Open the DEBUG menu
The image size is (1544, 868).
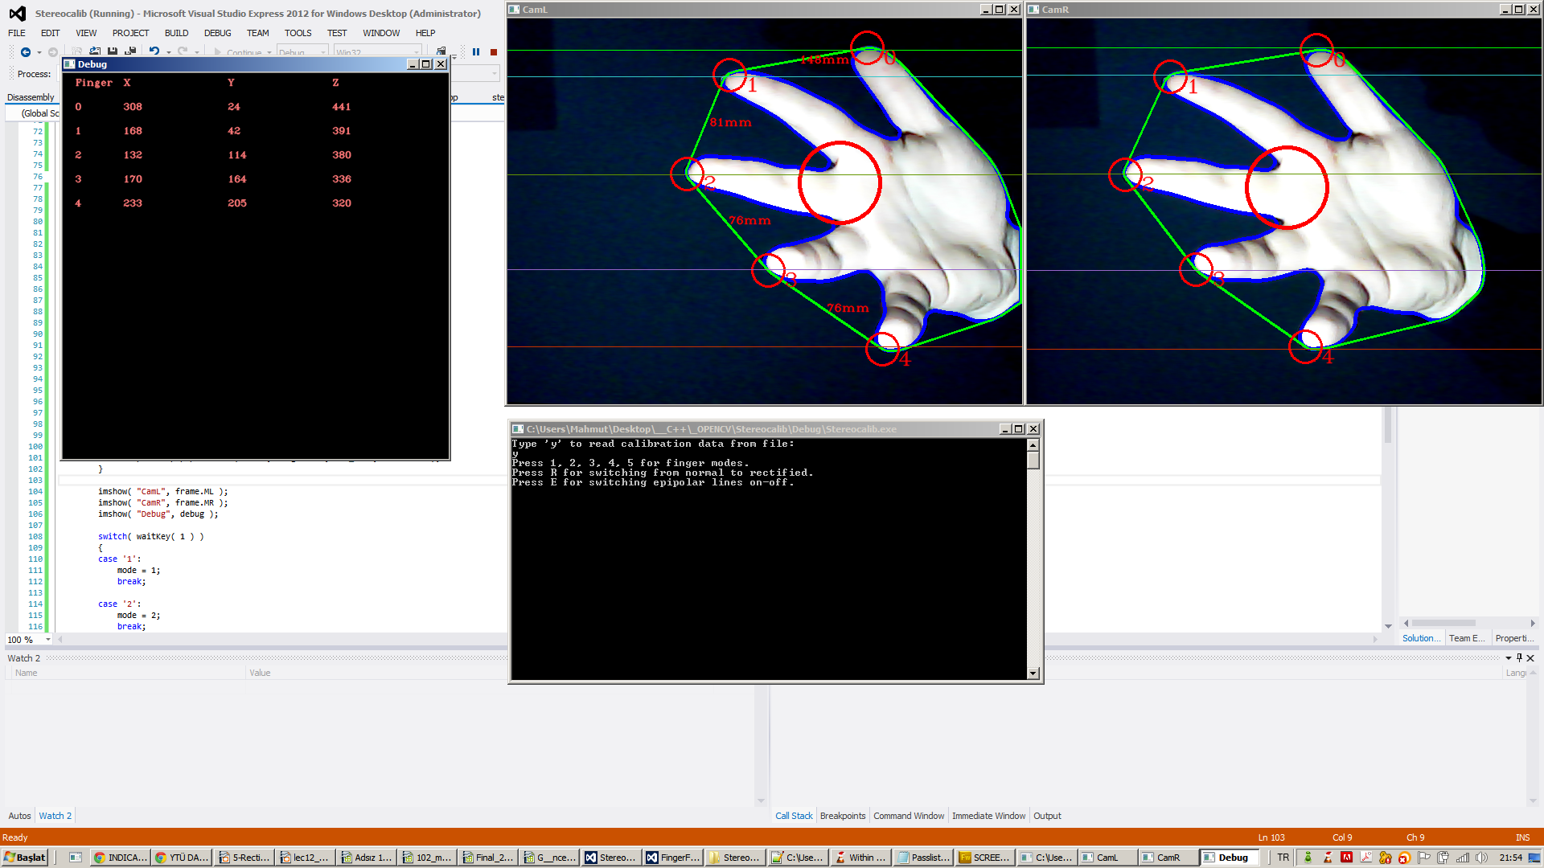[x=217, y=33]
